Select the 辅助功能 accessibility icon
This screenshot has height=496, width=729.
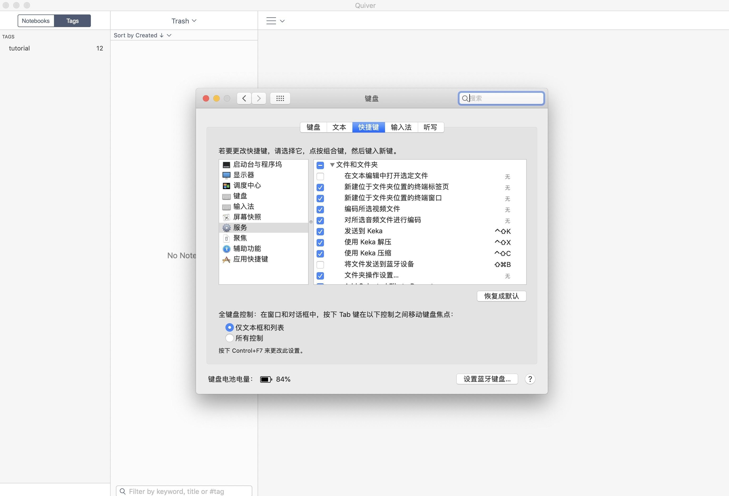(x=226, y=249)
